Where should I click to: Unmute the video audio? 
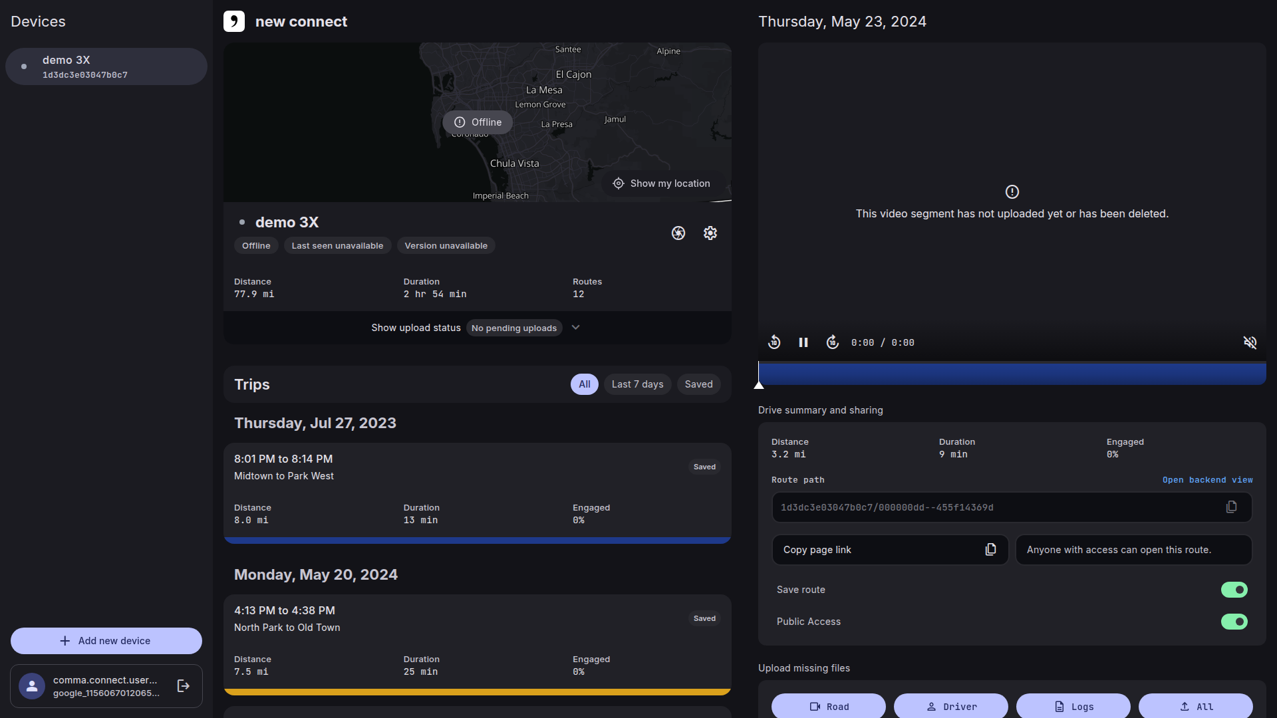point(1250,342)
